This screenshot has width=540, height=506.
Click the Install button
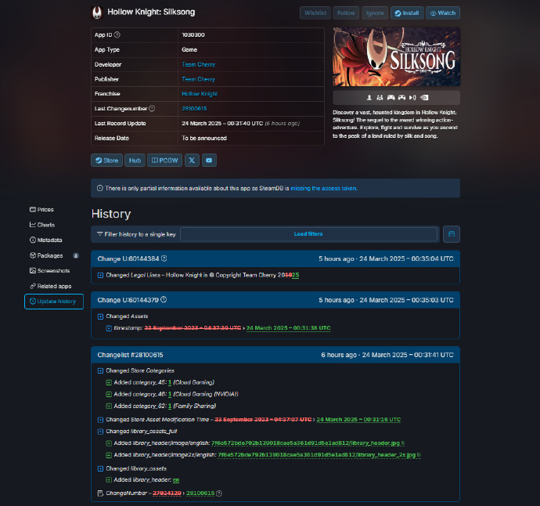[x=407, y=13]
